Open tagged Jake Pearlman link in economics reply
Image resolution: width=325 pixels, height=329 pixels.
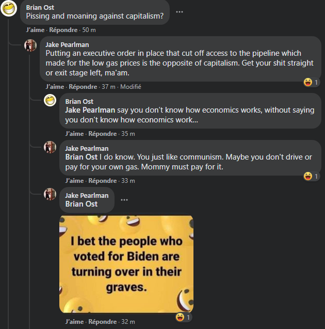[x=90, y=110]
